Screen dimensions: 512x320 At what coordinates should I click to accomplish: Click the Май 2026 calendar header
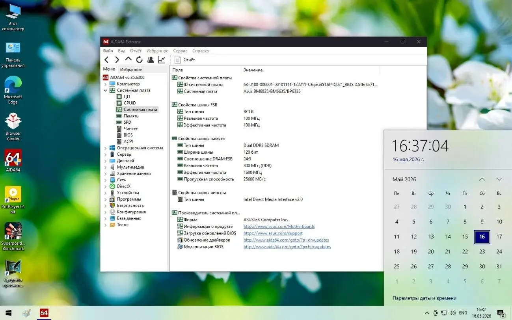404,179
